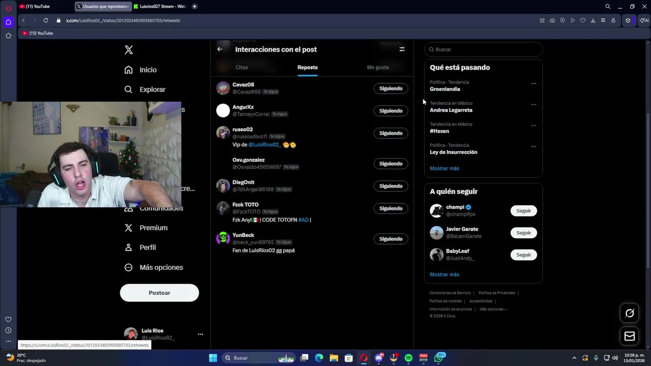Click Siguiendo button for Fzck TOTO
This screenshot has height=366, width=651.
391,208
